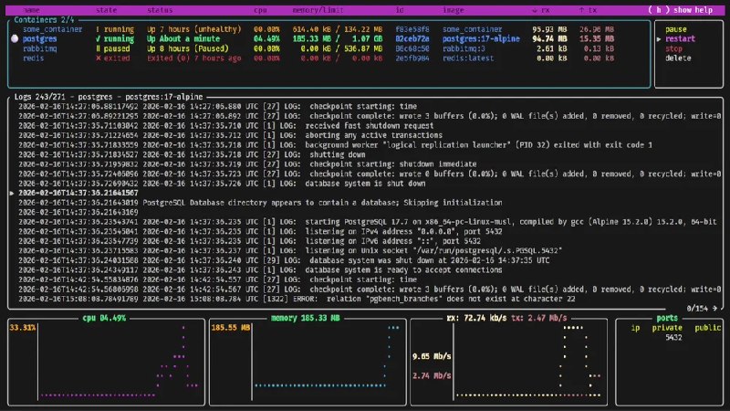
Task: Click container id f83e58f8
Action: (412, 29)
